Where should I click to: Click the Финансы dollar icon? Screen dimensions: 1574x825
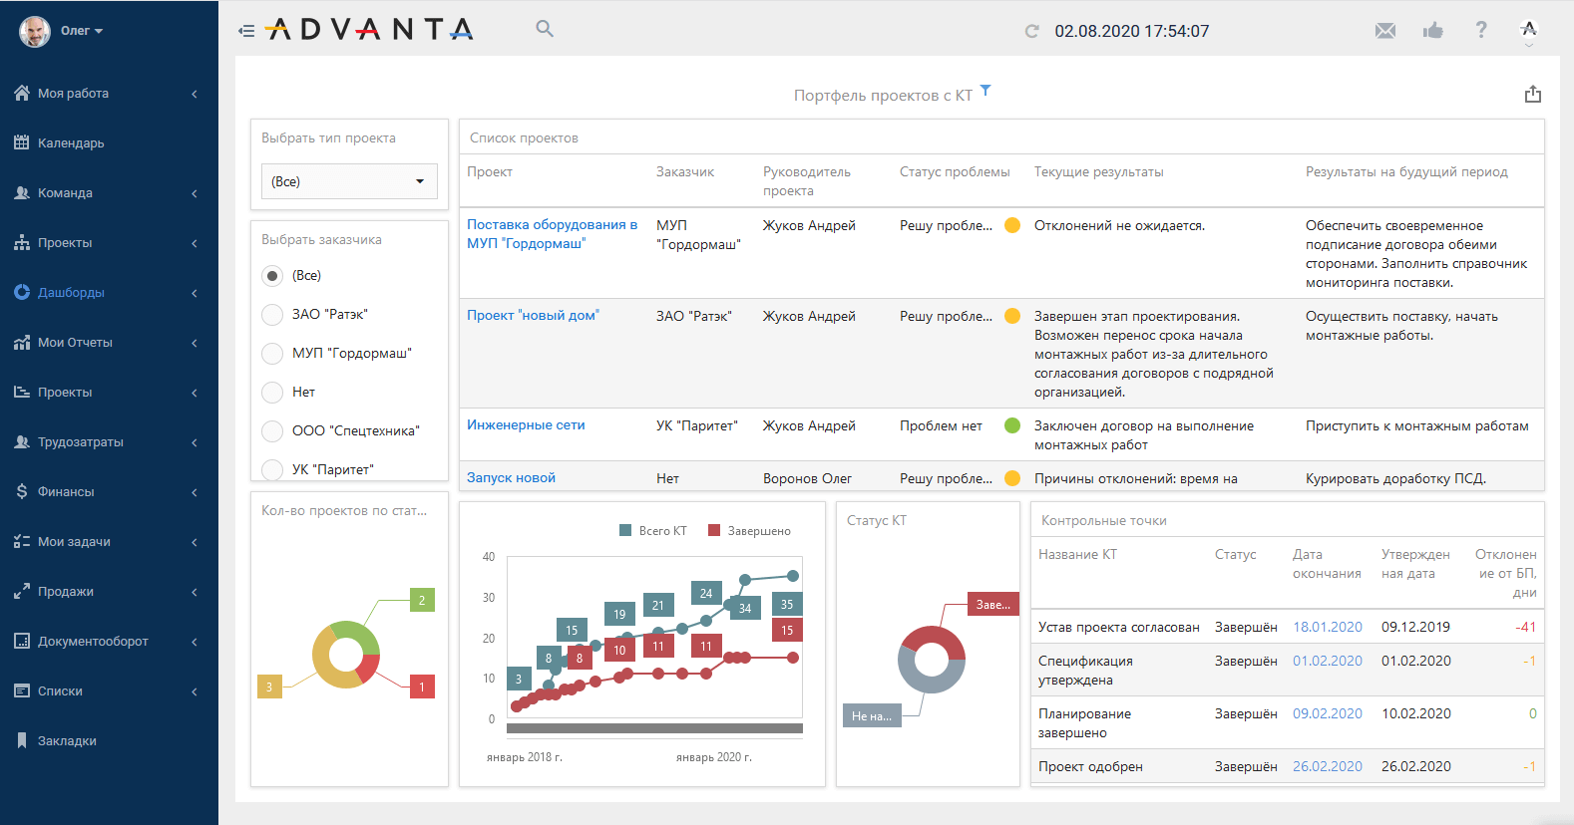point(22,491)
